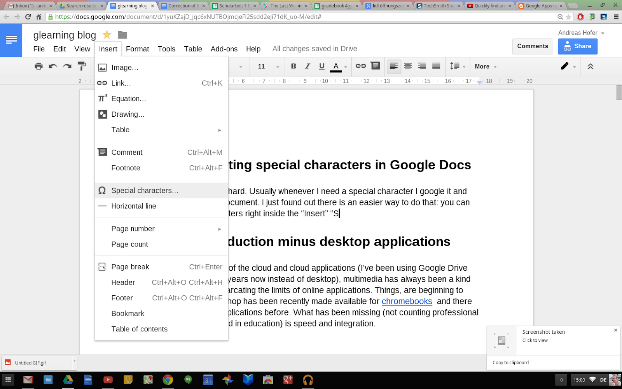The image size is (622, 389).
Task: Open the Docs home menu icon
Action: point(11,40)
